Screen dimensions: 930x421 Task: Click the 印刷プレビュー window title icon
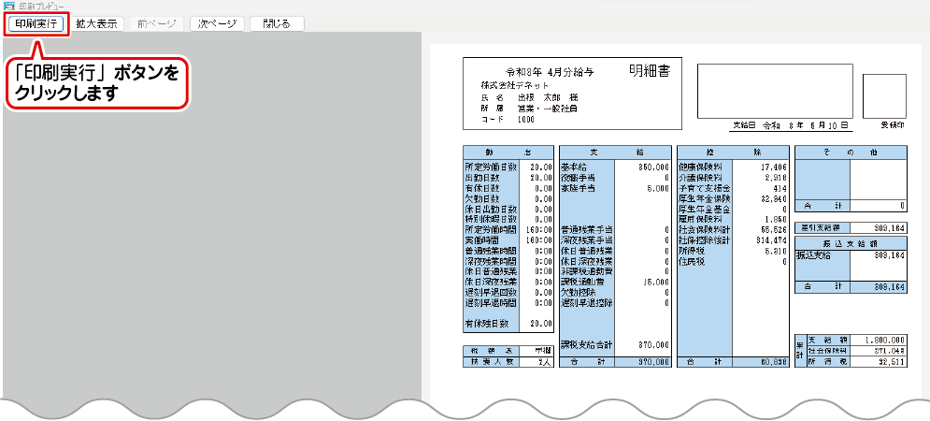(x=7, y=6)
